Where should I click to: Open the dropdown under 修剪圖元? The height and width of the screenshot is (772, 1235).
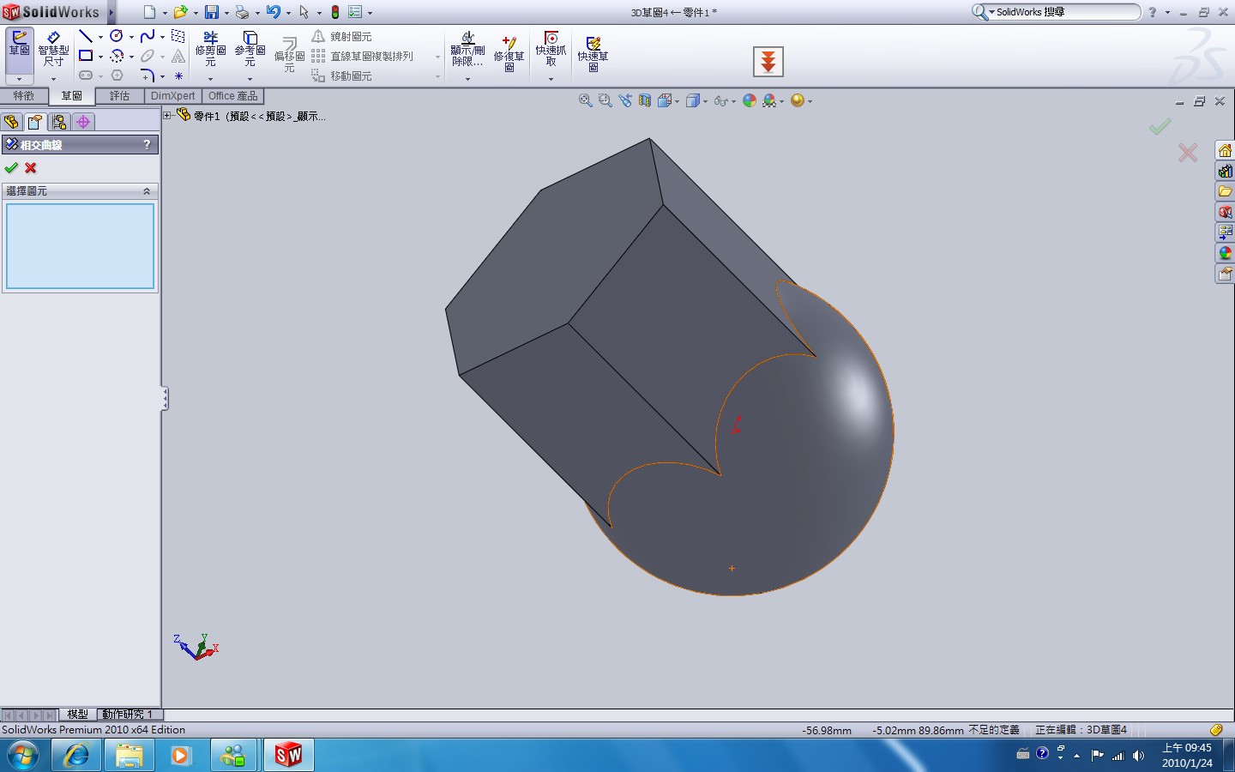click(x=210, y=78)
